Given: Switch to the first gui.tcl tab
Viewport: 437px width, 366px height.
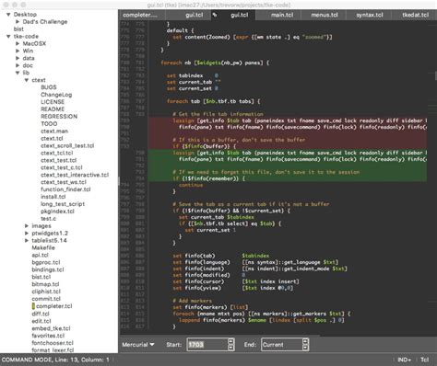Looking at the screenshot, I should (x=188, y=15).
